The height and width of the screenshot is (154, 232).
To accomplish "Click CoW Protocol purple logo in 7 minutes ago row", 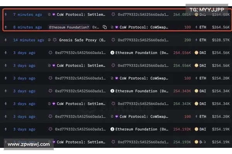I will tap(54, 15).
